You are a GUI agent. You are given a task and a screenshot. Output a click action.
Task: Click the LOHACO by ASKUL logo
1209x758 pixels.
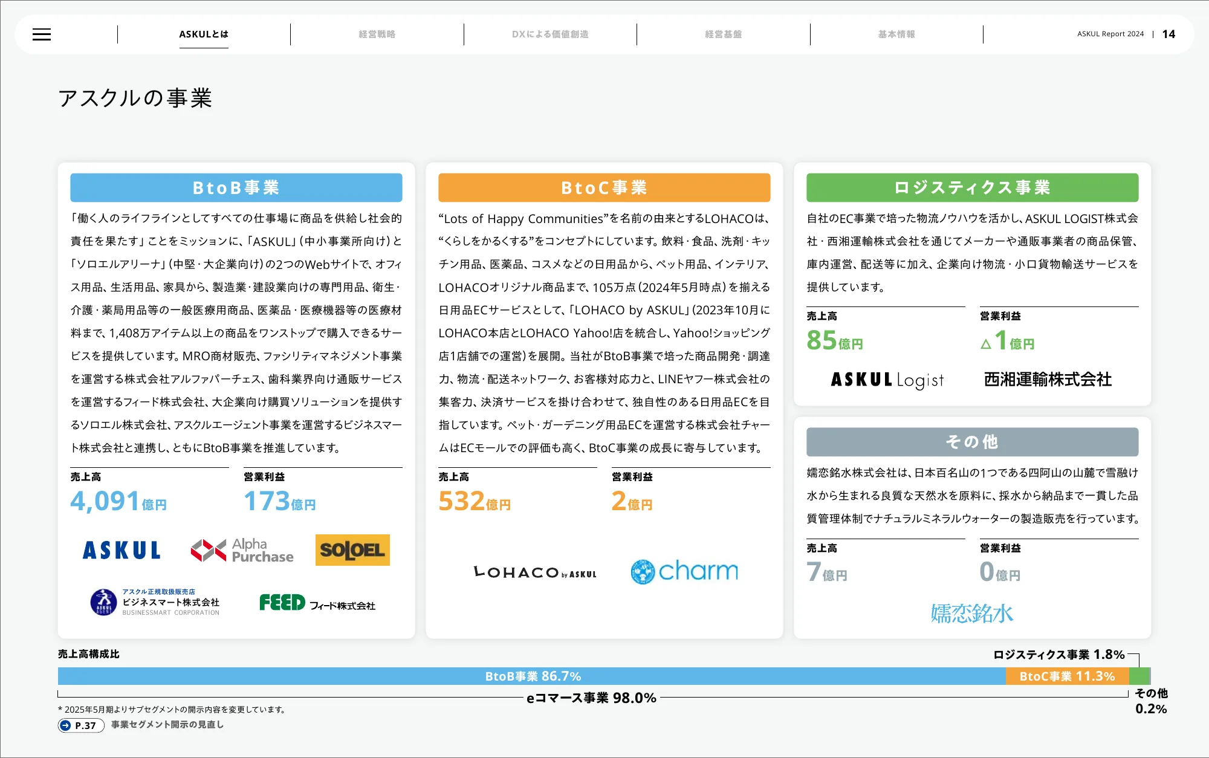(x=535, y=572)
